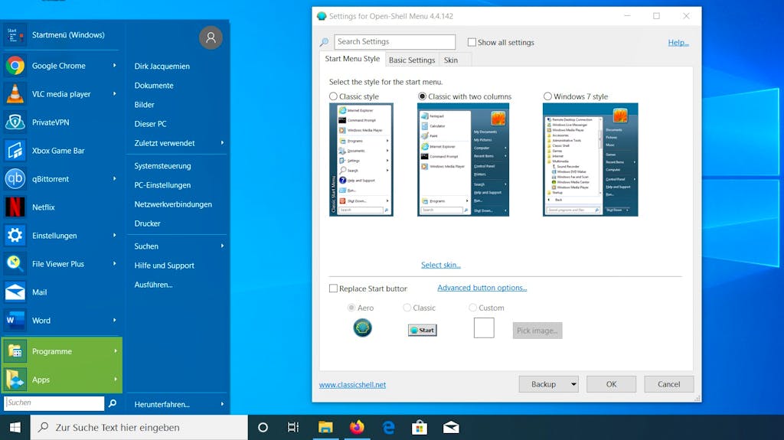Viewport: 784px width, 440px height.
Task: Click the taskbar search box
Action: coord(139,428)
